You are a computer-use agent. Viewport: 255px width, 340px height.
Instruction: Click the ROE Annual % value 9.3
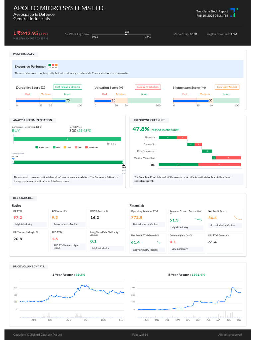coord(55,218)
